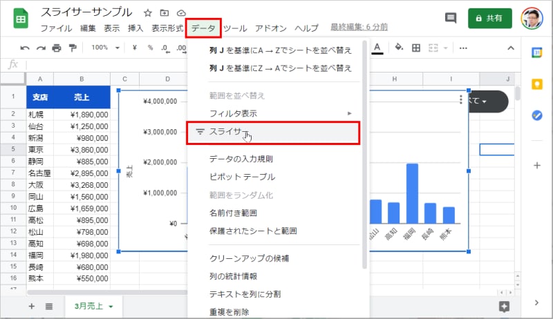Open the ファイル menu
The image size is (553, 319).
click(x=56, y=28)
